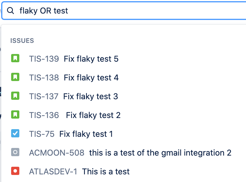Click the green story icon beside TIS-139
246x182 pixels.
pyautogui.click(x=15, y=58)
